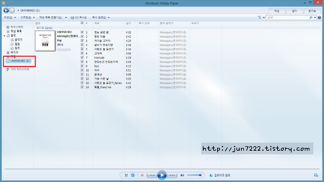Click the seek bar above playback controls
Viewport: 324px width, 182px height.
point(162,169)
